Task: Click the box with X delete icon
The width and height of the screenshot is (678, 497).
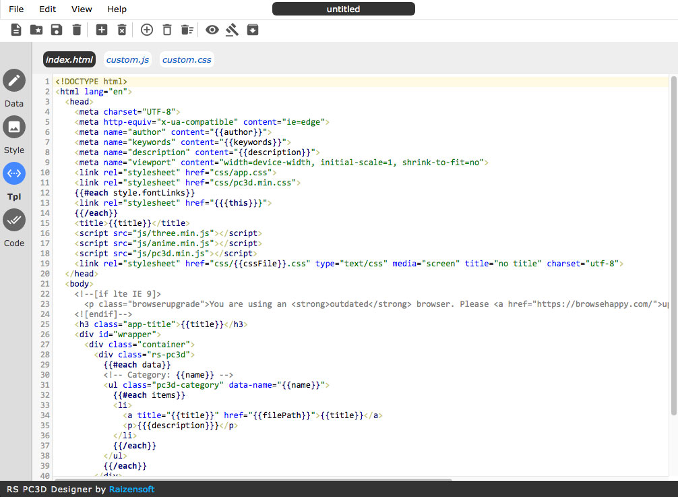Action: point(122,30)
